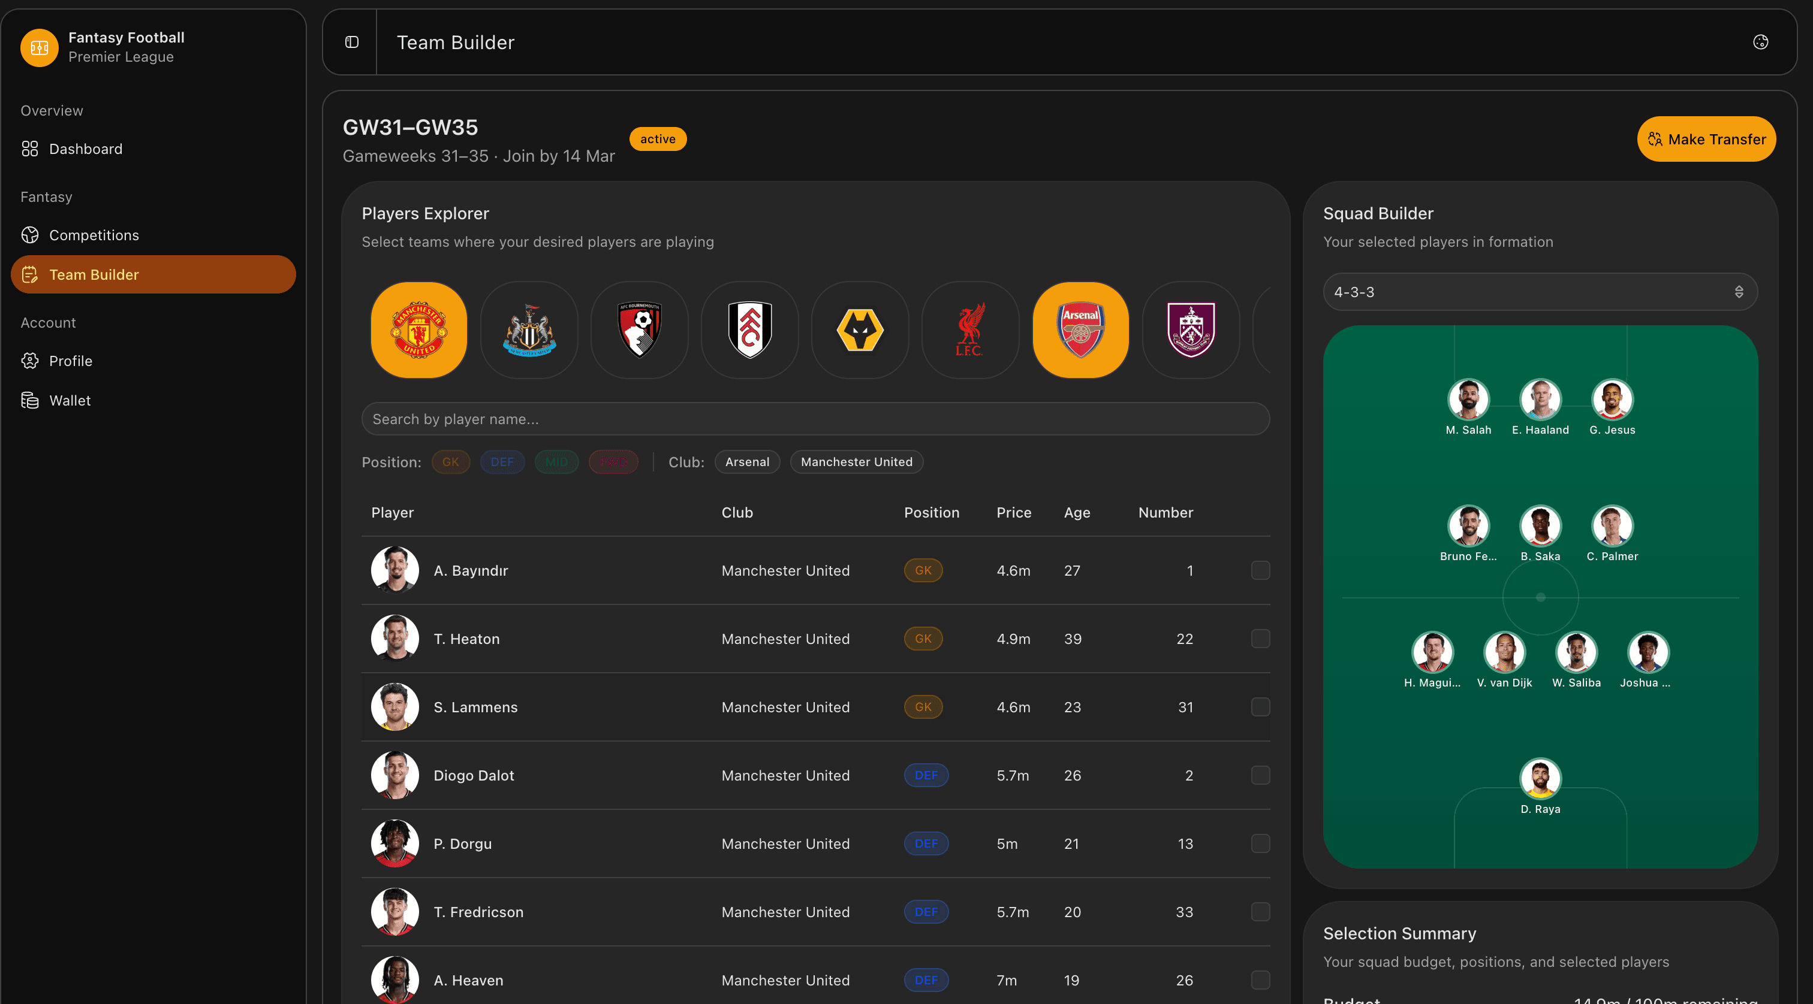Tick the checkbox for A. Heaven
This screenshot has width=1813, height=1004.
click(x=1260, y=979)
